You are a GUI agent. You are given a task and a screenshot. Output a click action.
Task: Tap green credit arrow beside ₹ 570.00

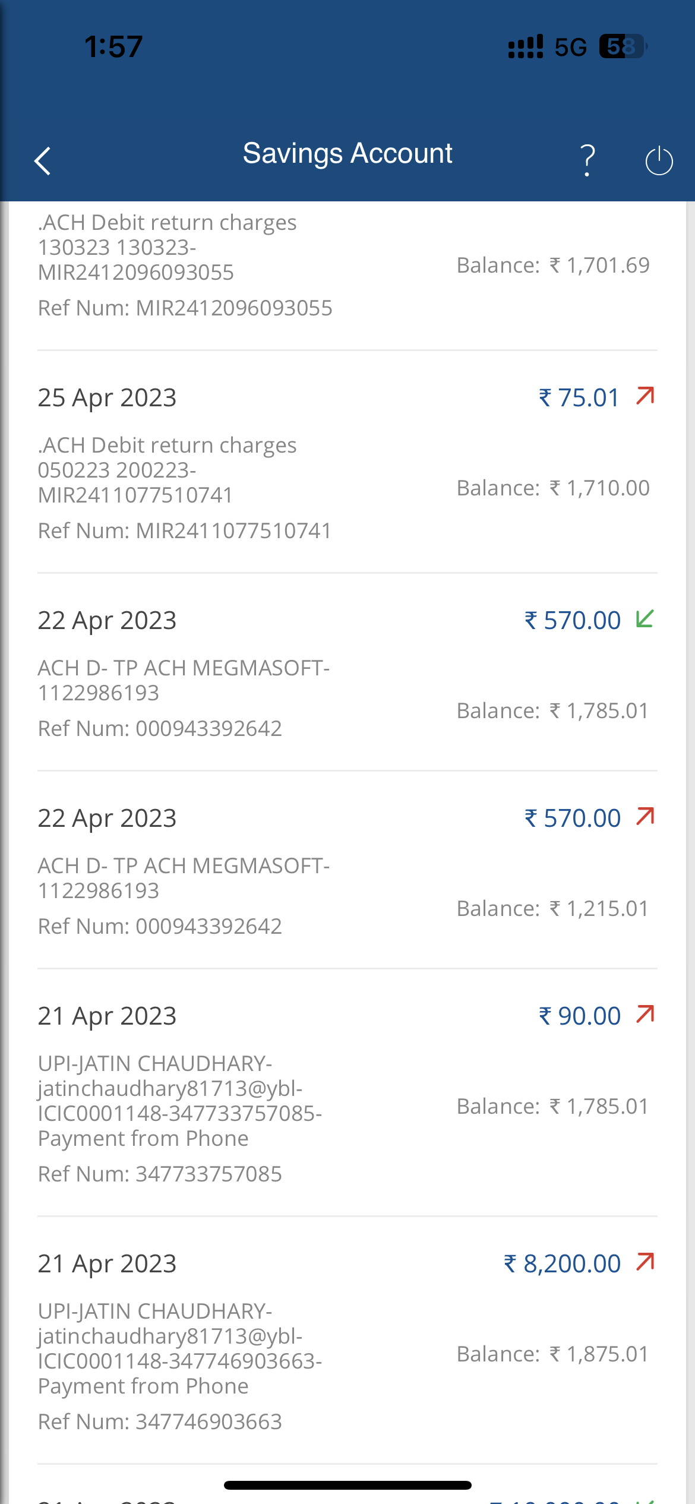pyautogui.click(x=645, y=619)
